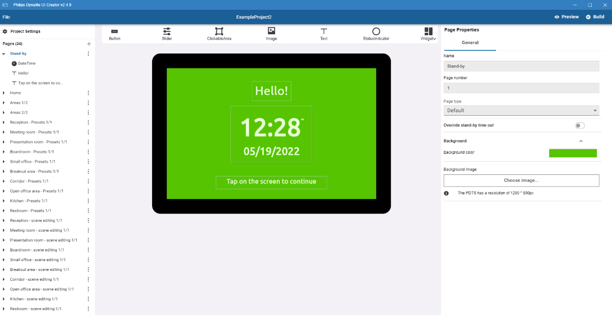Select the Image tool
The height and width of the screenshot is (315, 612).
[x=271, y=33]
